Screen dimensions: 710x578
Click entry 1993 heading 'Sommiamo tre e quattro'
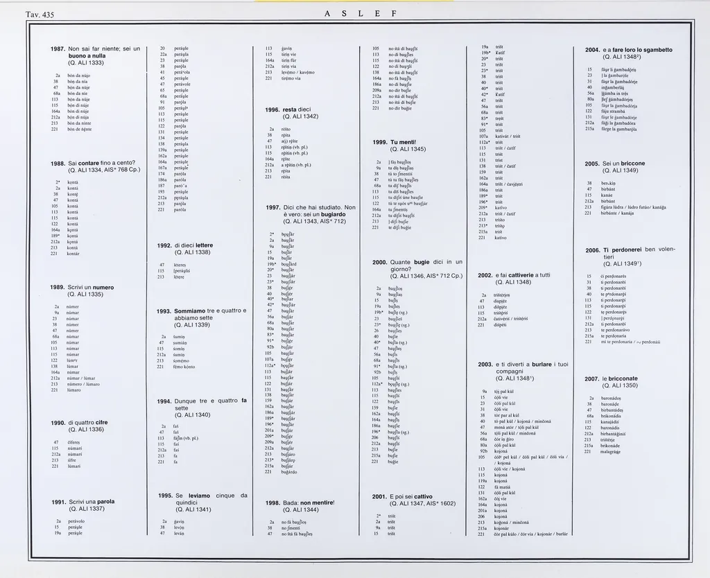(202, 311)
